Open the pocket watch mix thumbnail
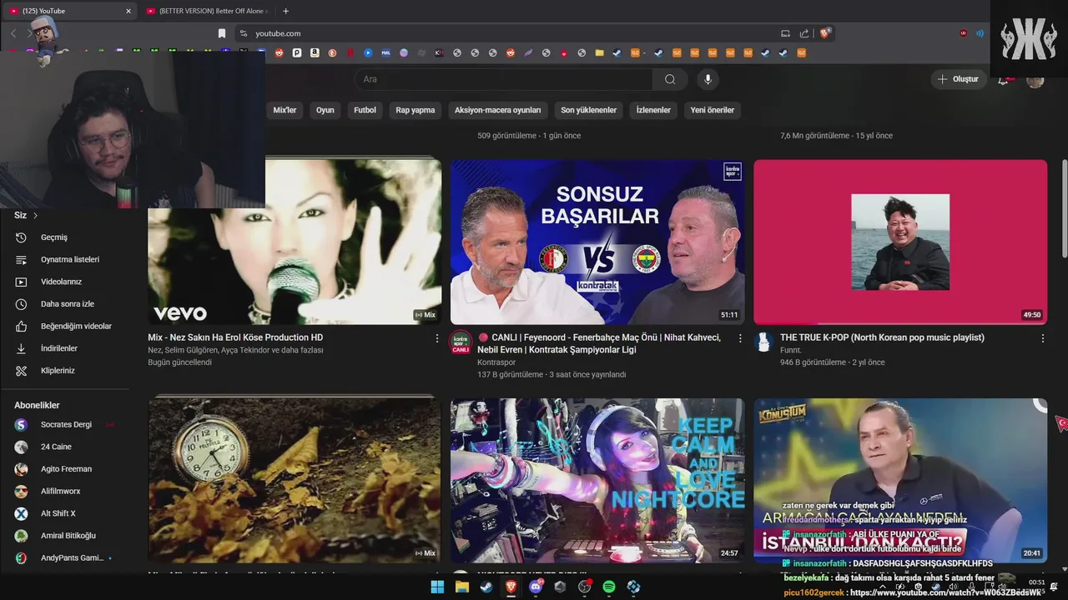 pyautogui.click(x=295, y=480)
